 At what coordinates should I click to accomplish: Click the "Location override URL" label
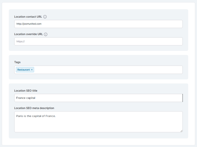(28, 34)
